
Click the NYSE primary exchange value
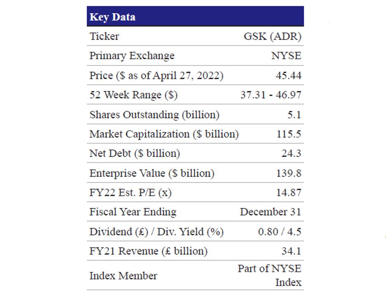[x=286, y=55]
